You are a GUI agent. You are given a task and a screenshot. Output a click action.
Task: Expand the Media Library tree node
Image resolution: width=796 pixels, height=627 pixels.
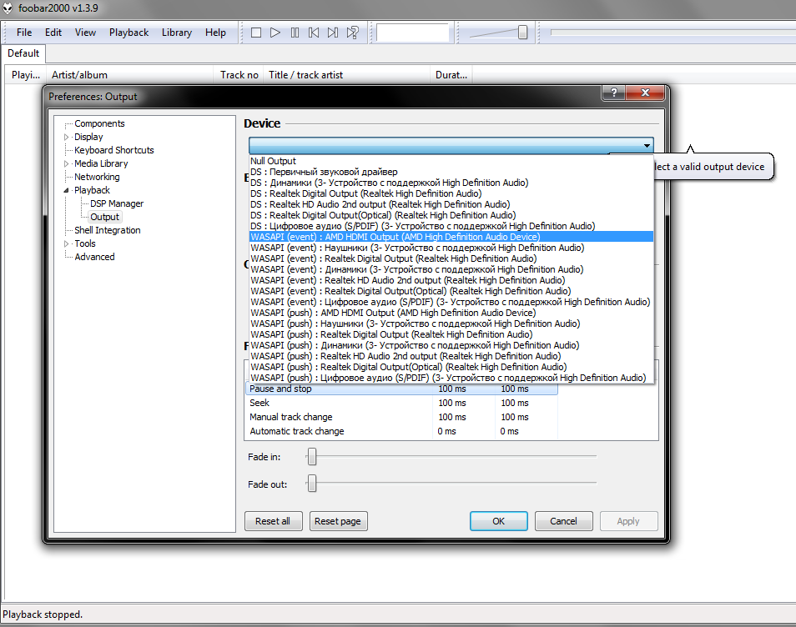[68, 163]
